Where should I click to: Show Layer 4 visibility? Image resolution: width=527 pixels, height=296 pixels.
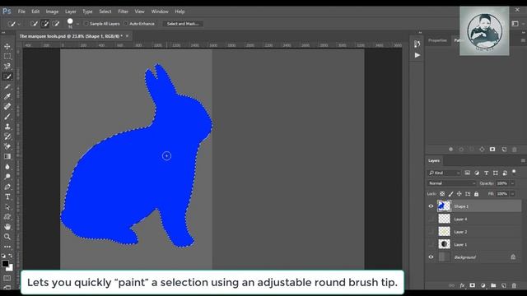tap(431, 219)
